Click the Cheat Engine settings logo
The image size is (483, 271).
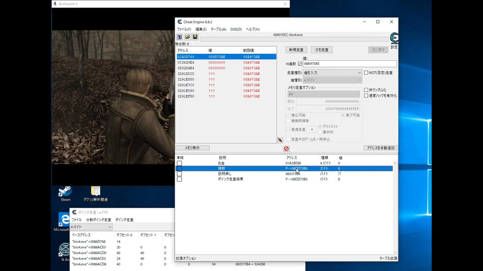point(394,39)
